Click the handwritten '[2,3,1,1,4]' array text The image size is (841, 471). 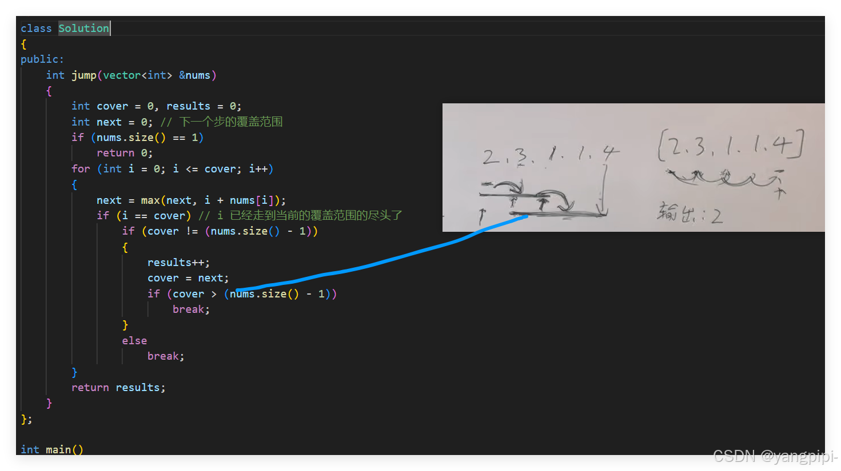click(x=731, y=146)
